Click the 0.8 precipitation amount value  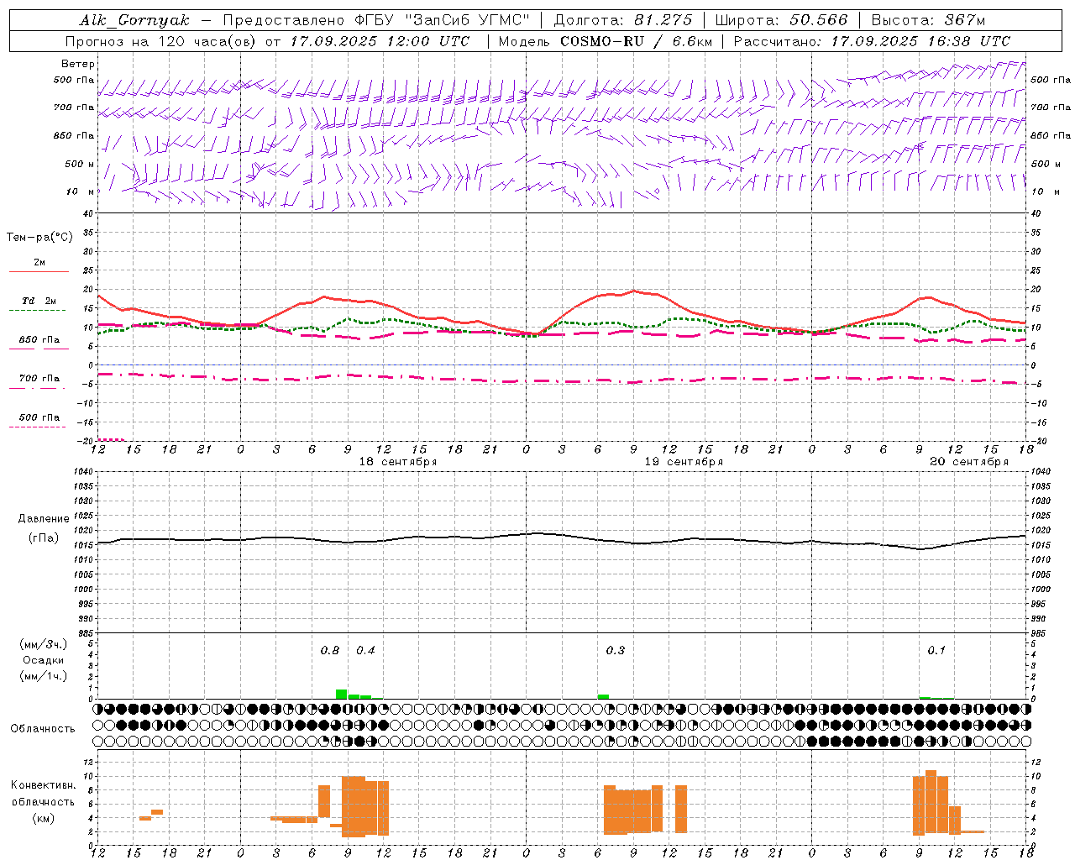click(330, 650)
